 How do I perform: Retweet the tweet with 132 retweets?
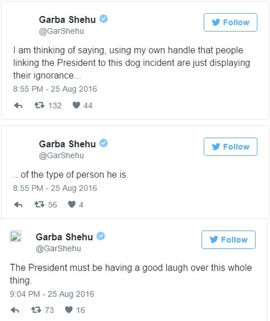[x=39, y=105]
